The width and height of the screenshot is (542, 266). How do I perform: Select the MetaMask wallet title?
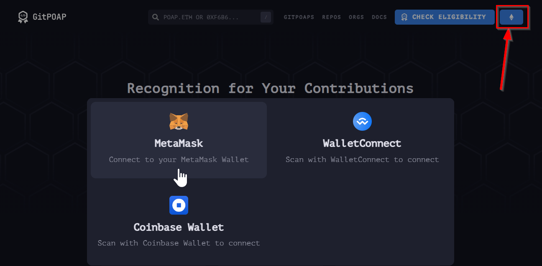[x=179, y=143]
